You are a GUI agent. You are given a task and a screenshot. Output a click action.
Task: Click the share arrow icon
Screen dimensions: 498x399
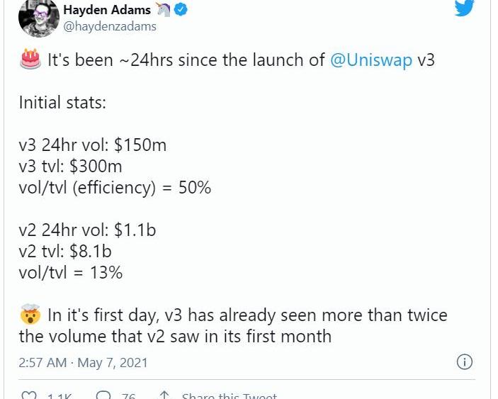(x=164, y=395)
